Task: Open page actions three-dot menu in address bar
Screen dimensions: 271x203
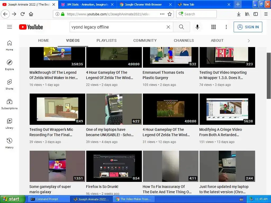Action: point(162,14)
